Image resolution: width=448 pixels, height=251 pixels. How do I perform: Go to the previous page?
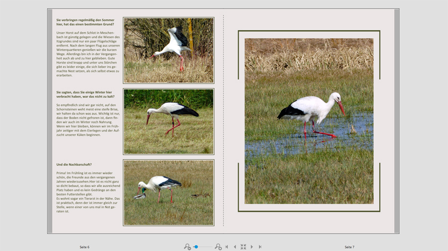point(235,247)
